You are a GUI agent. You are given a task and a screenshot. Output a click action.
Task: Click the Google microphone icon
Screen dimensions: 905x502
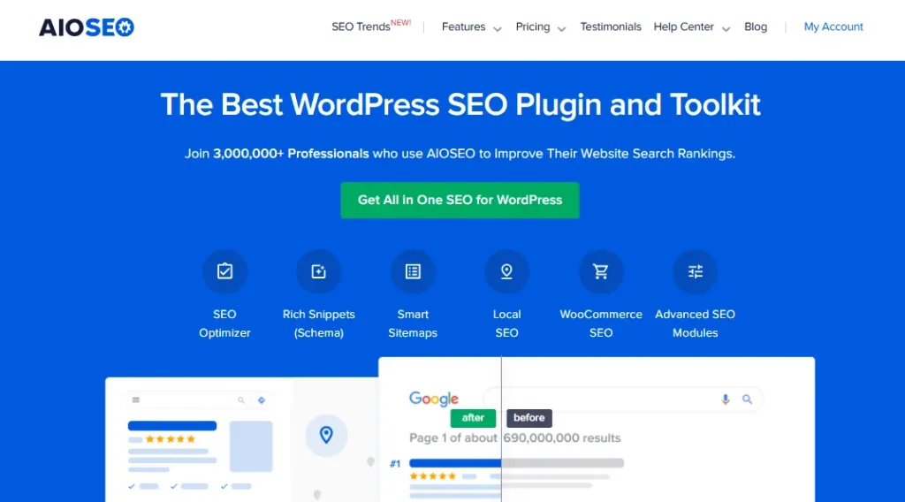coord(726,399)
